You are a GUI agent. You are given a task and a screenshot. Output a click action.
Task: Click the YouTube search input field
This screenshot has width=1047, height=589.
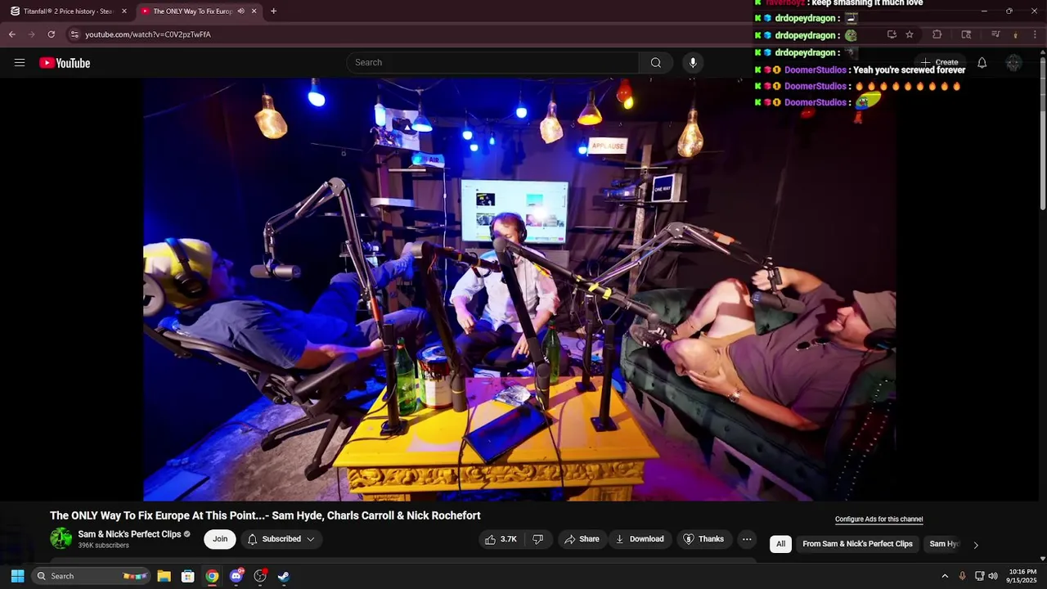(x=493, y=63)
